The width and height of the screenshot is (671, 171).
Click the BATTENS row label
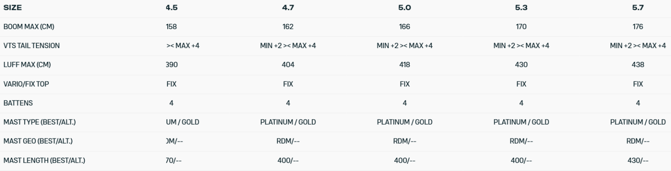18,103
